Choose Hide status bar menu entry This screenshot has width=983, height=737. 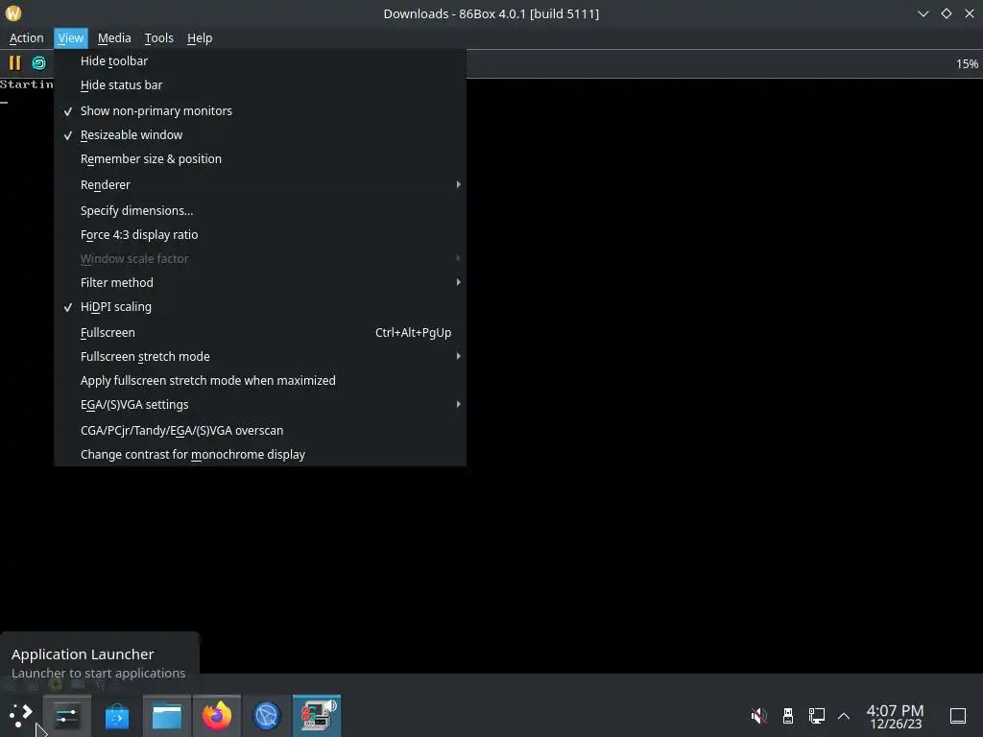pos(259,84)
